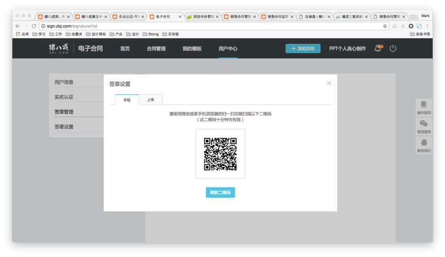Viewport: 445px width, 257px height.
Task: Open the notification bell with 9+ badge
Action: click(378, 48)
